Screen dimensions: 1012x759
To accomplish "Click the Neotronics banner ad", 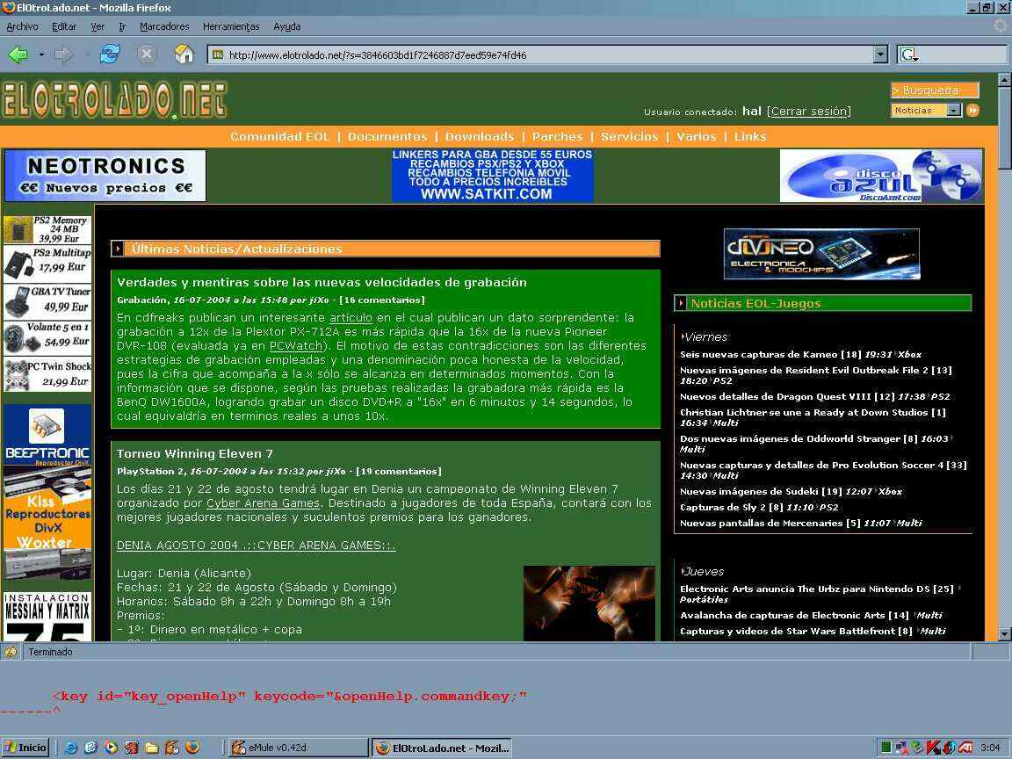I will (x=105, y=176).
